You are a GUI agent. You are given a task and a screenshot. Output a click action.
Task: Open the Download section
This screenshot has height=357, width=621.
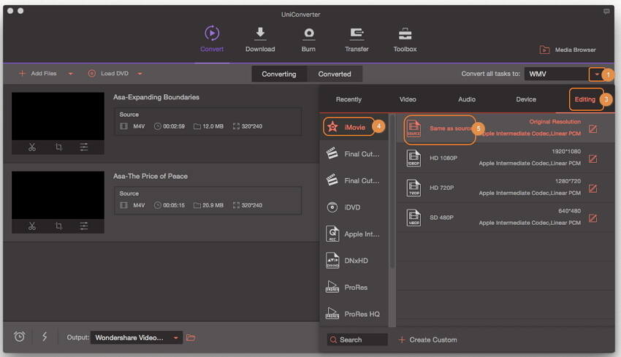pos(260,39)
